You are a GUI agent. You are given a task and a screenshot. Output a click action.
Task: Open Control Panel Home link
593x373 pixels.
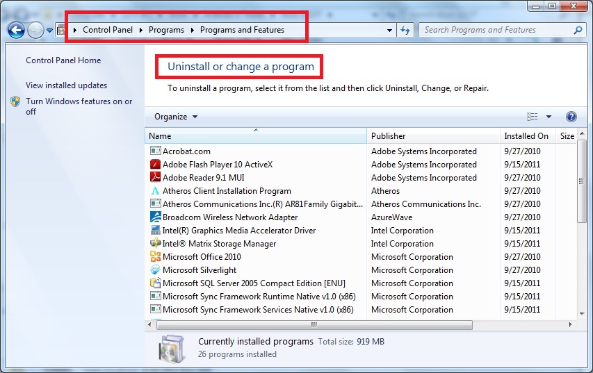[63, 60]
